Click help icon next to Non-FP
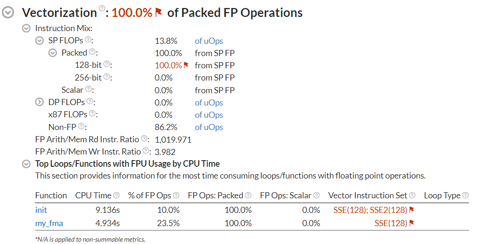The width and height of the screenshot is (477, 244). (x=81, y=126)
